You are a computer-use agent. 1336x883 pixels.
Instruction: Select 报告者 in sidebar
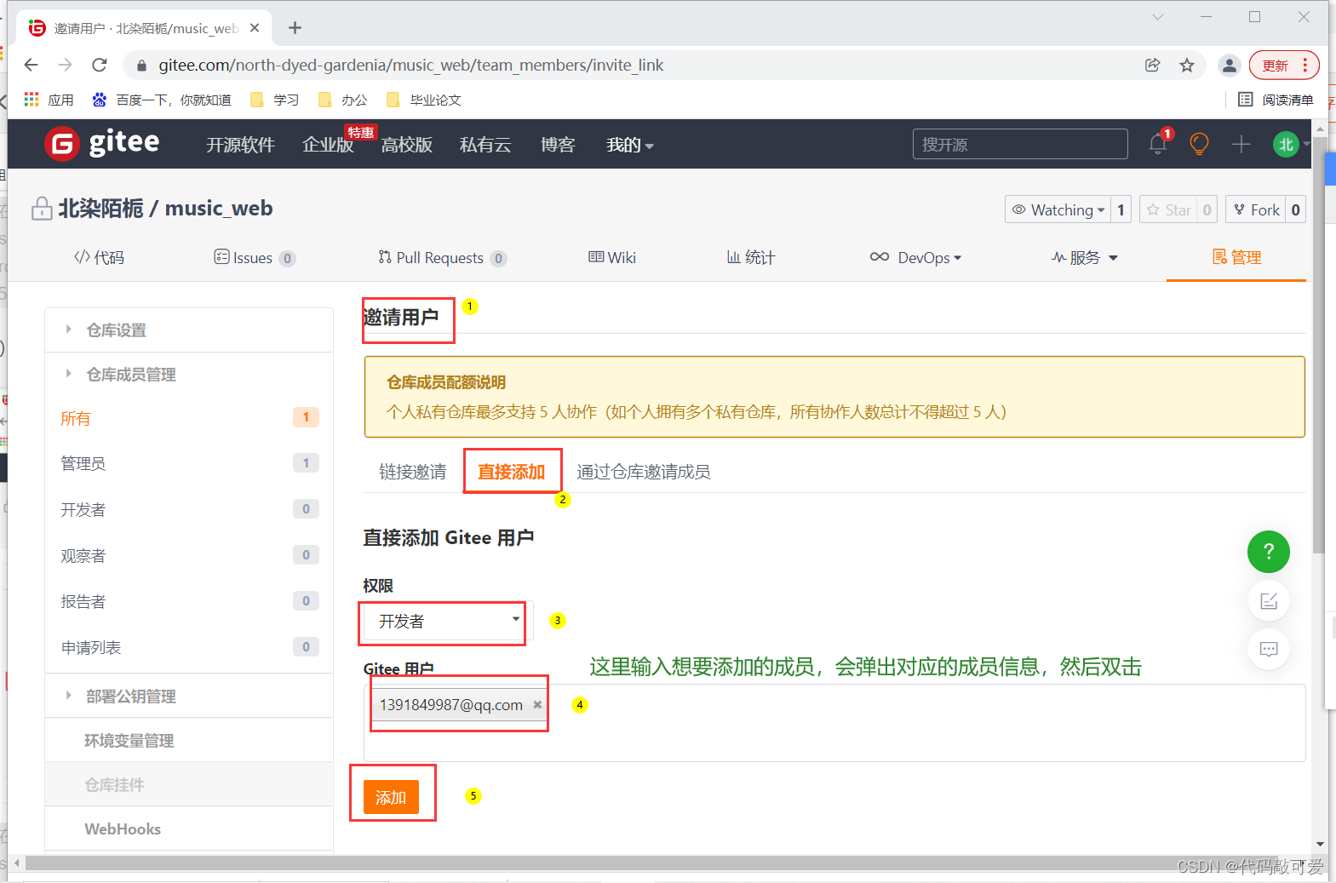(x=189, y=601)
